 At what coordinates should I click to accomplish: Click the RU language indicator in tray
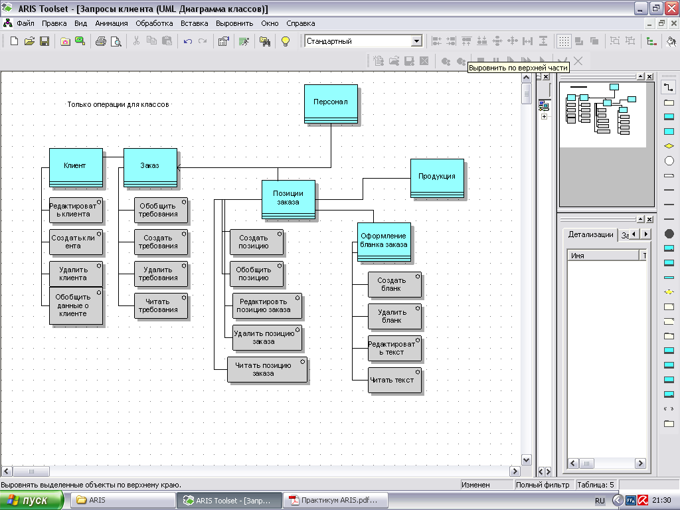pos(600,501)
